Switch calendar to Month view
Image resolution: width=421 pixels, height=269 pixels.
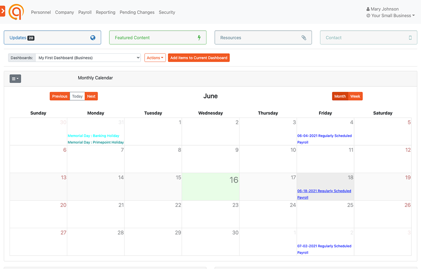340,96
